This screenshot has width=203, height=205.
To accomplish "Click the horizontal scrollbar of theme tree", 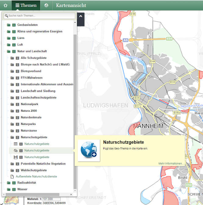I will click(x=32, y=194).
